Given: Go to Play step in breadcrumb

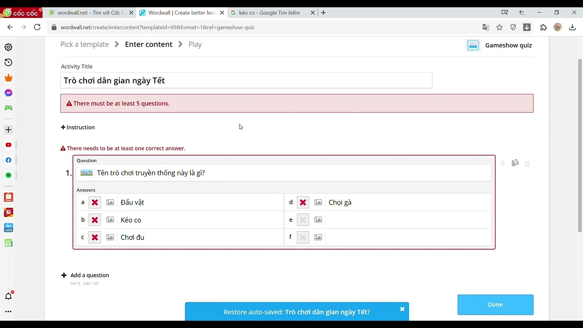Looking at the screenshot, I should pyautogui.click(x=195, y=44).
